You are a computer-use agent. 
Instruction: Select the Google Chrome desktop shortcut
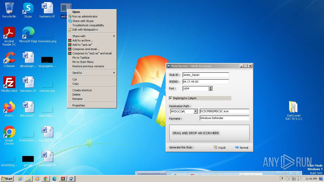[x=9, y=135]
